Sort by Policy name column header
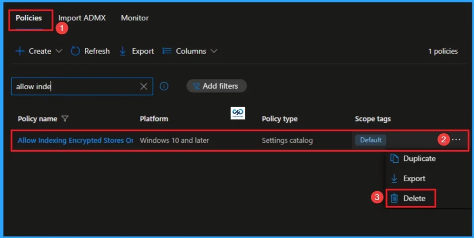This screenshot has width=474, height=238. pos(37,119)
